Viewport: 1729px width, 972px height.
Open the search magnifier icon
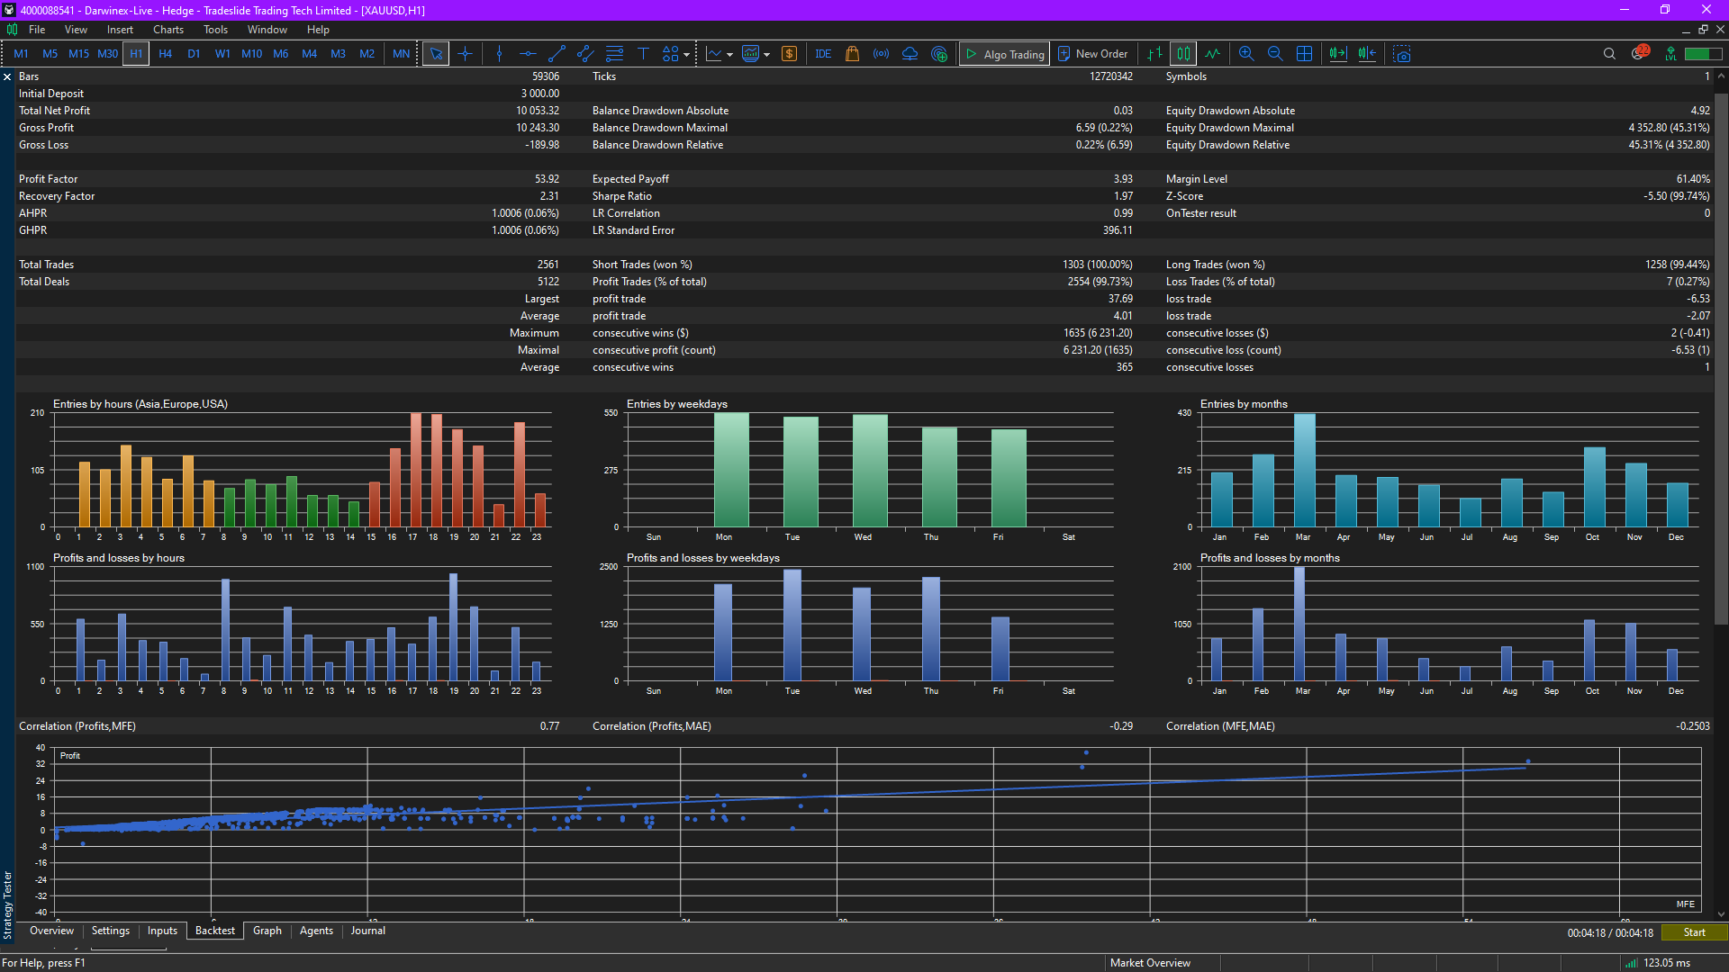1609,54
